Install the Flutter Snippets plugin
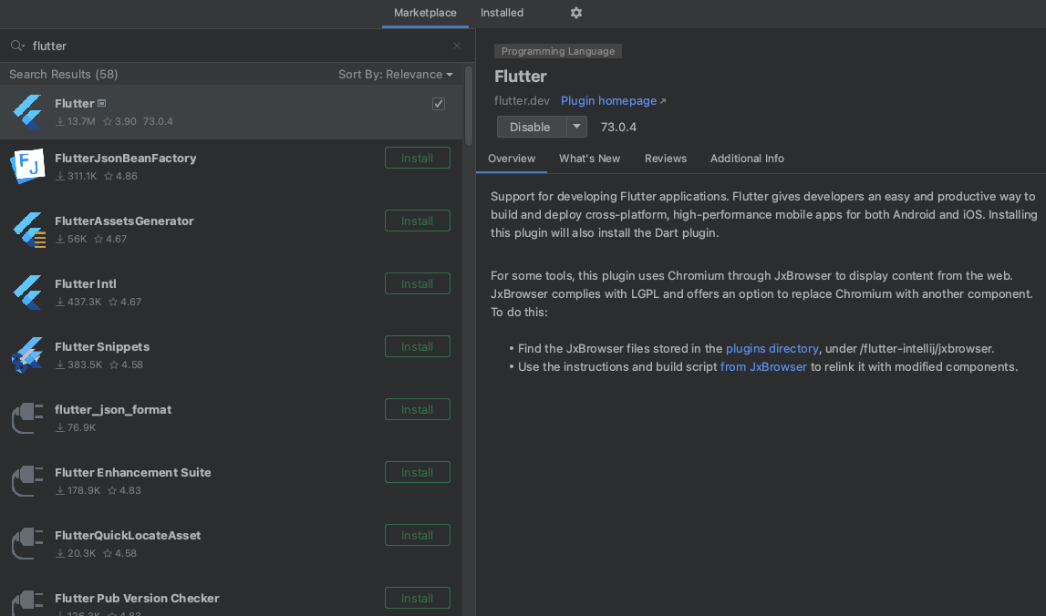Image resolution: width=1046 pixels, height=616 pixels. tap(418, 346)
